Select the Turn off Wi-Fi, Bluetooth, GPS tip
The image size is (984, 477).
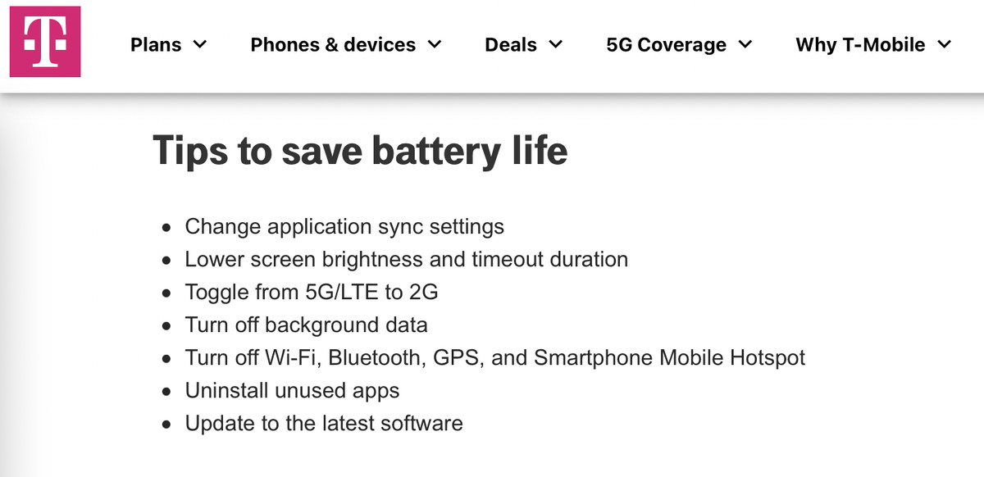click(x=495, y=358)
